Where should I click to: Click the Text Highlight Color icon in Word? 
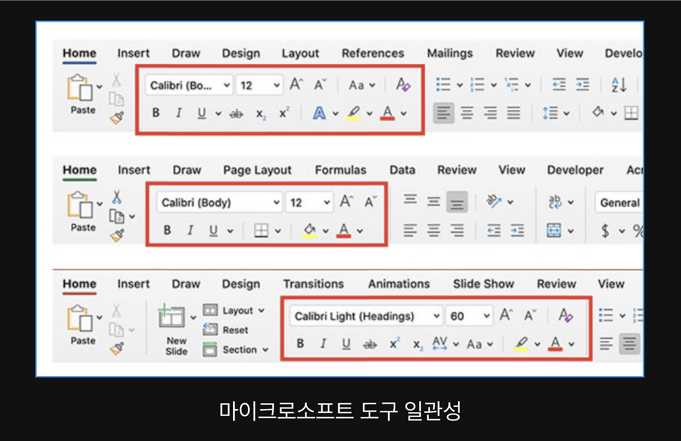(x=355, y=112)
